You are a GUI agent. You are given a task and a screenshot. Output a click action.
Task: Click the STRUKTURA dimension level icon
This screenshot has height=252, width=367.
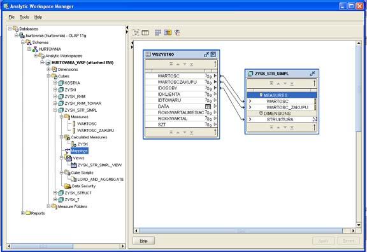[x=315, y=119]
